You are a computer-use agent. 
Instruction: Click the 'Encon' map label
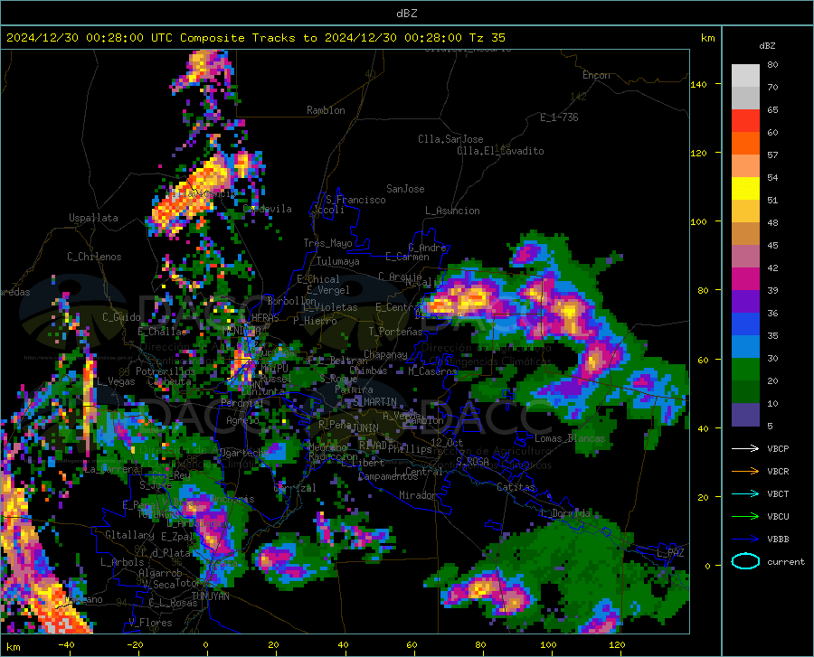coord(596,75)
